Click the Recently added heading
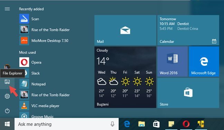224x130 pixels. tap(31, 9)
